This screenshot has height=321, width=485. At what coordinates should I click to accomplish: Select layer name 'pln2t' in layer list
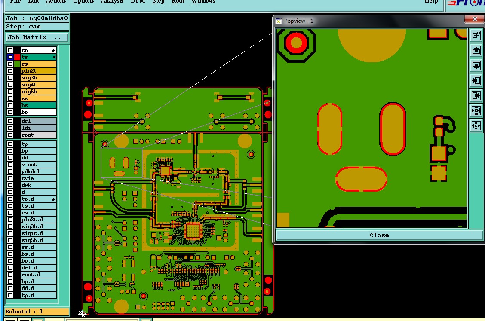click(x=38, y=71)
